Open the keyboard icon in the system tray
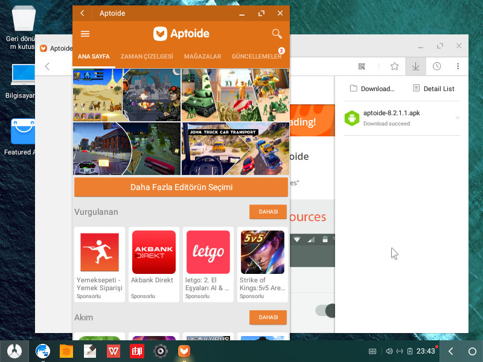 (373, 351)
